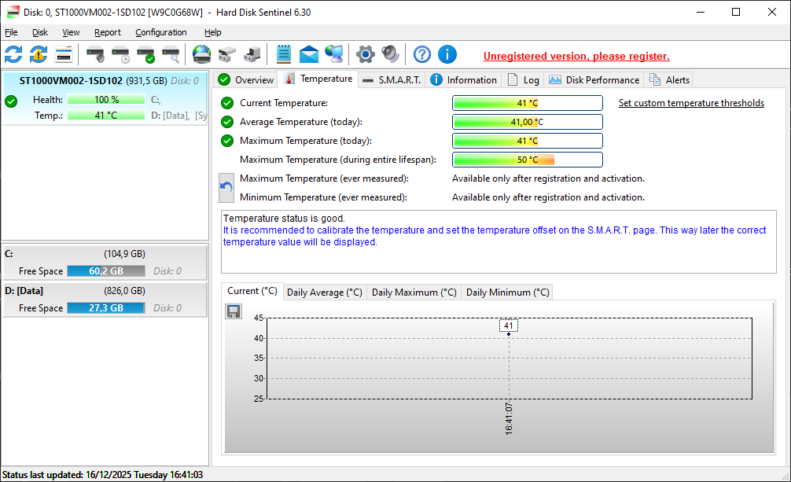Click the speaker sound icon in toolbar

[x=390, y=54]
